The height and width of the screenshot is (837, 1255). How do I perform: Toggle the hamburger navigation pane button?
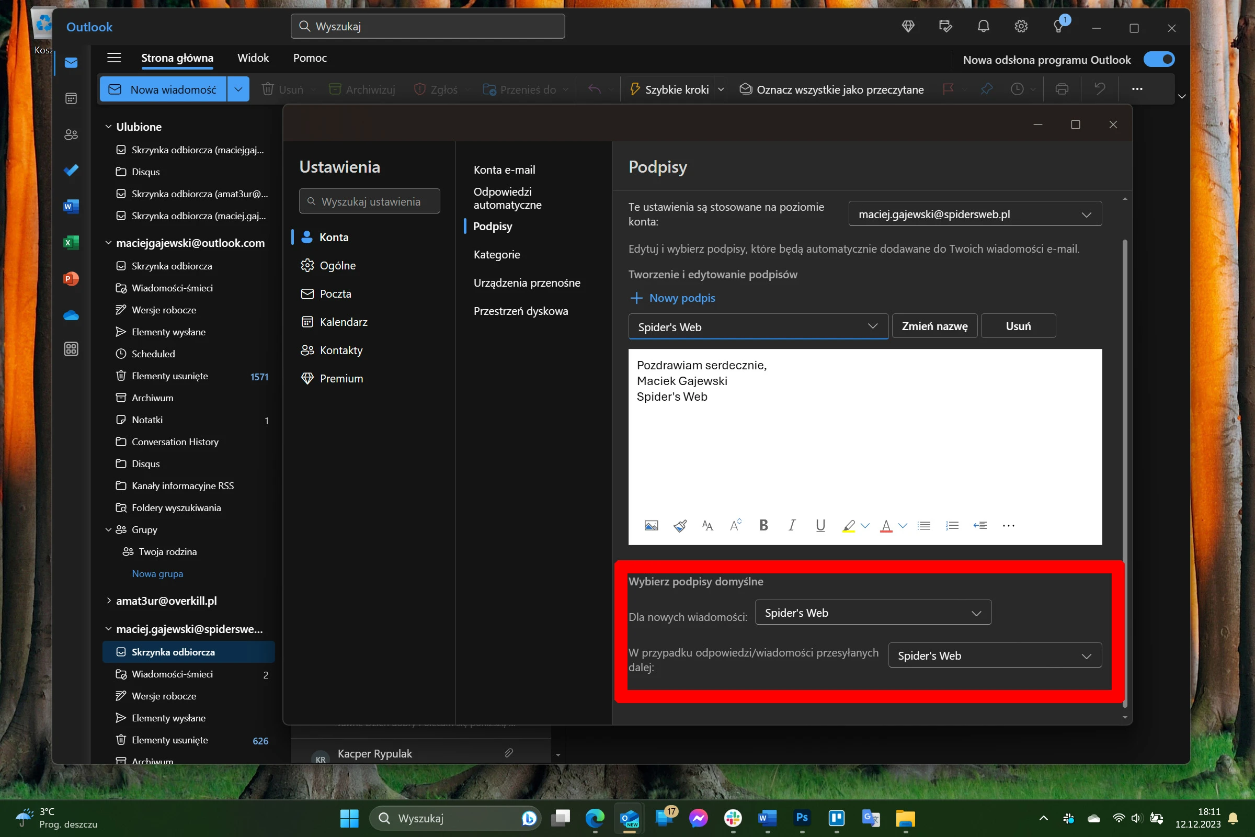114,58
